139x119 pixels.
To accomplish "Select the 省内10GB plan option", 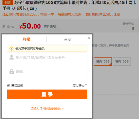I will (103, 61).
